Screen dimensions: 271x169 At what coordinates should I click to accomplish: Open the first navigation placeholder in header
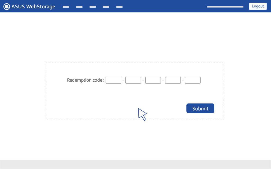click(x=66, y=7)
